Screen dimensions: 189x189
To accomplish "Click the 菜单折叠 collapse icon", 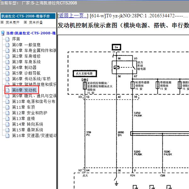I will tap(25, 22).
